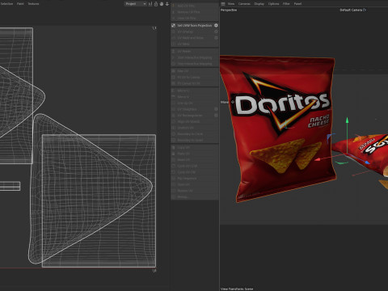Click the Max UV icon
Image resolution: width=388 pixels, height=291 pixels.
tap(174, 71)
